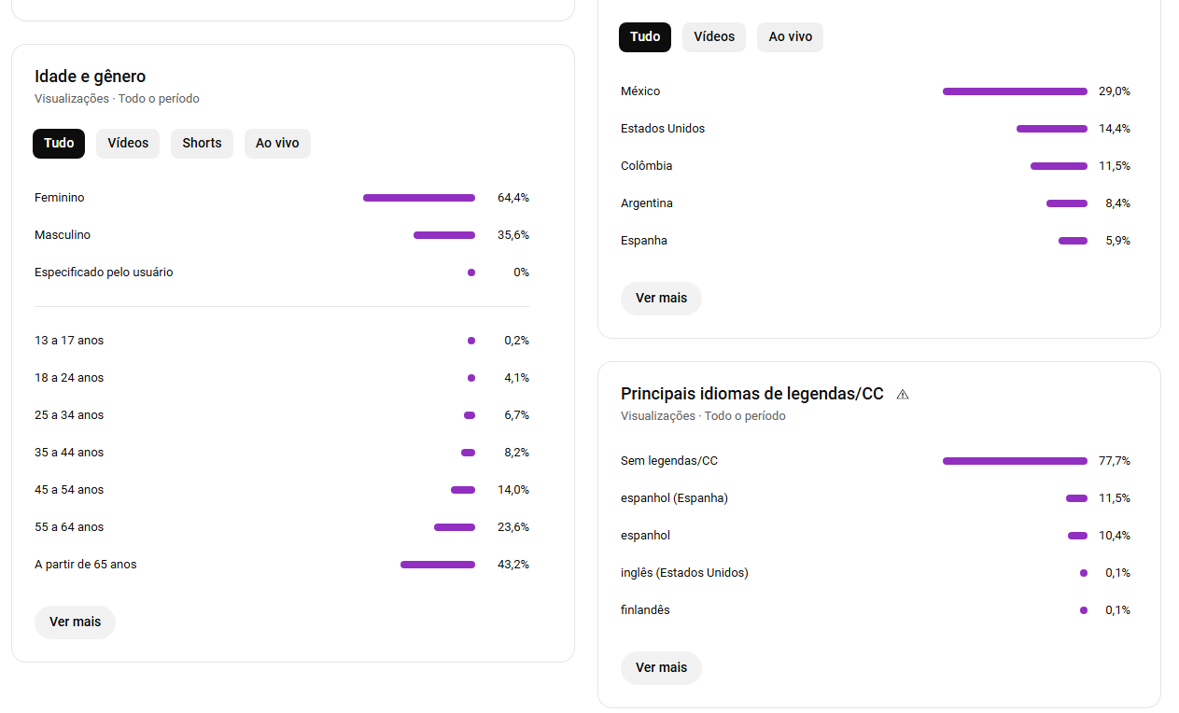Screen dimensions: 1179x713
Task: Click the México country label
Action: coord(640,91)
